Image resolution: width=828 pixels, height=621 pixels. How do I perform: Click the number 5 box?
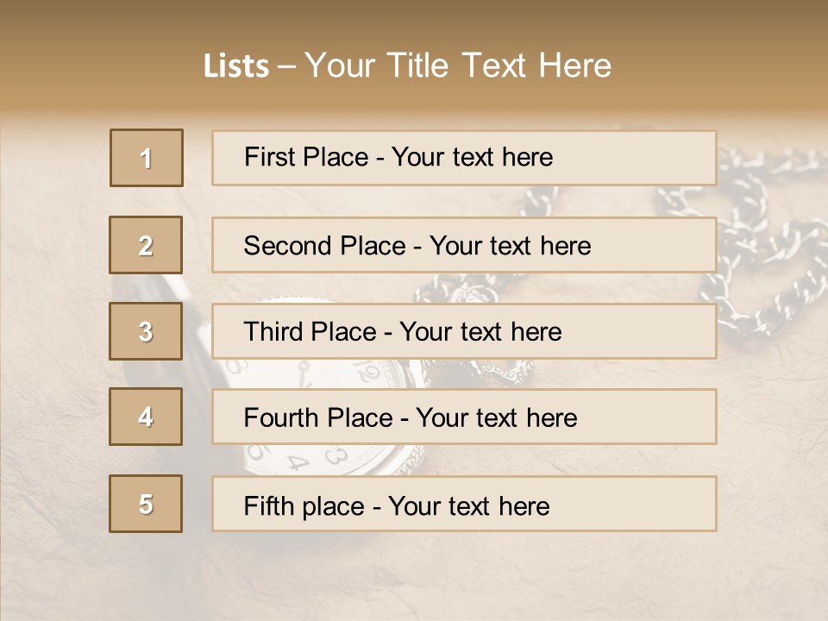coord(146,504)
